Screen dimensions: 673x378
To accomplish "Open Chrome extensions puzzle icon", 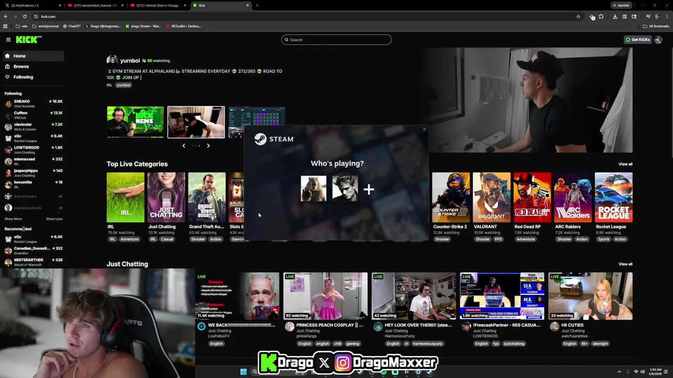I will click(x=601, y=16).
